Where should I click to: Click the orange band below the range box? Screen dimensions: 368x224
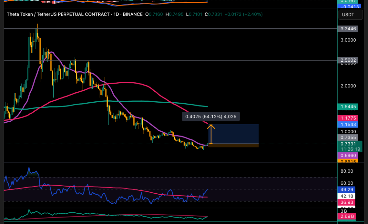pos(234,146)
